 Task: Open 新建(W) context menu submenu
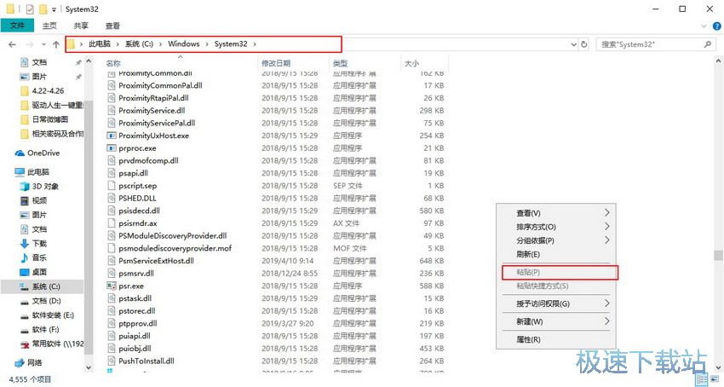click(556, 321)
